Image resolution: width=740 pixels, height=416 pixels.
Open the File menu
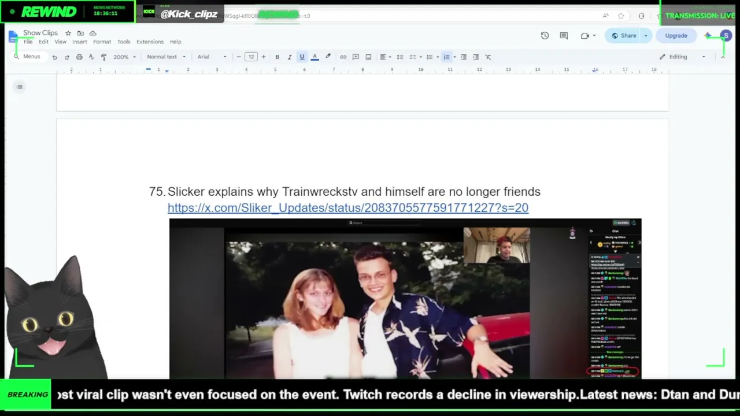[28, 42]
